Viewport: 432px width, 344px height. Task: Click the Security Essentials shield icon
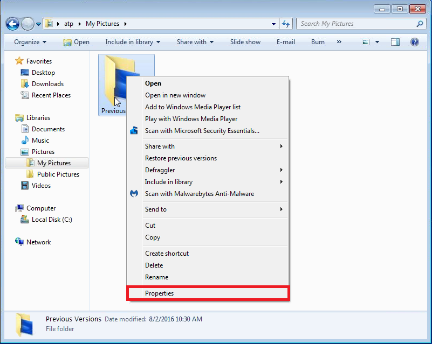click(134, 130)
